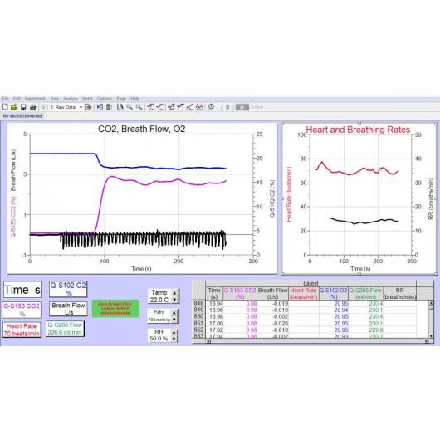Click the Data Collection clock icon
Viewport: 440px width, 440px height.
click(x=211, y=107)
